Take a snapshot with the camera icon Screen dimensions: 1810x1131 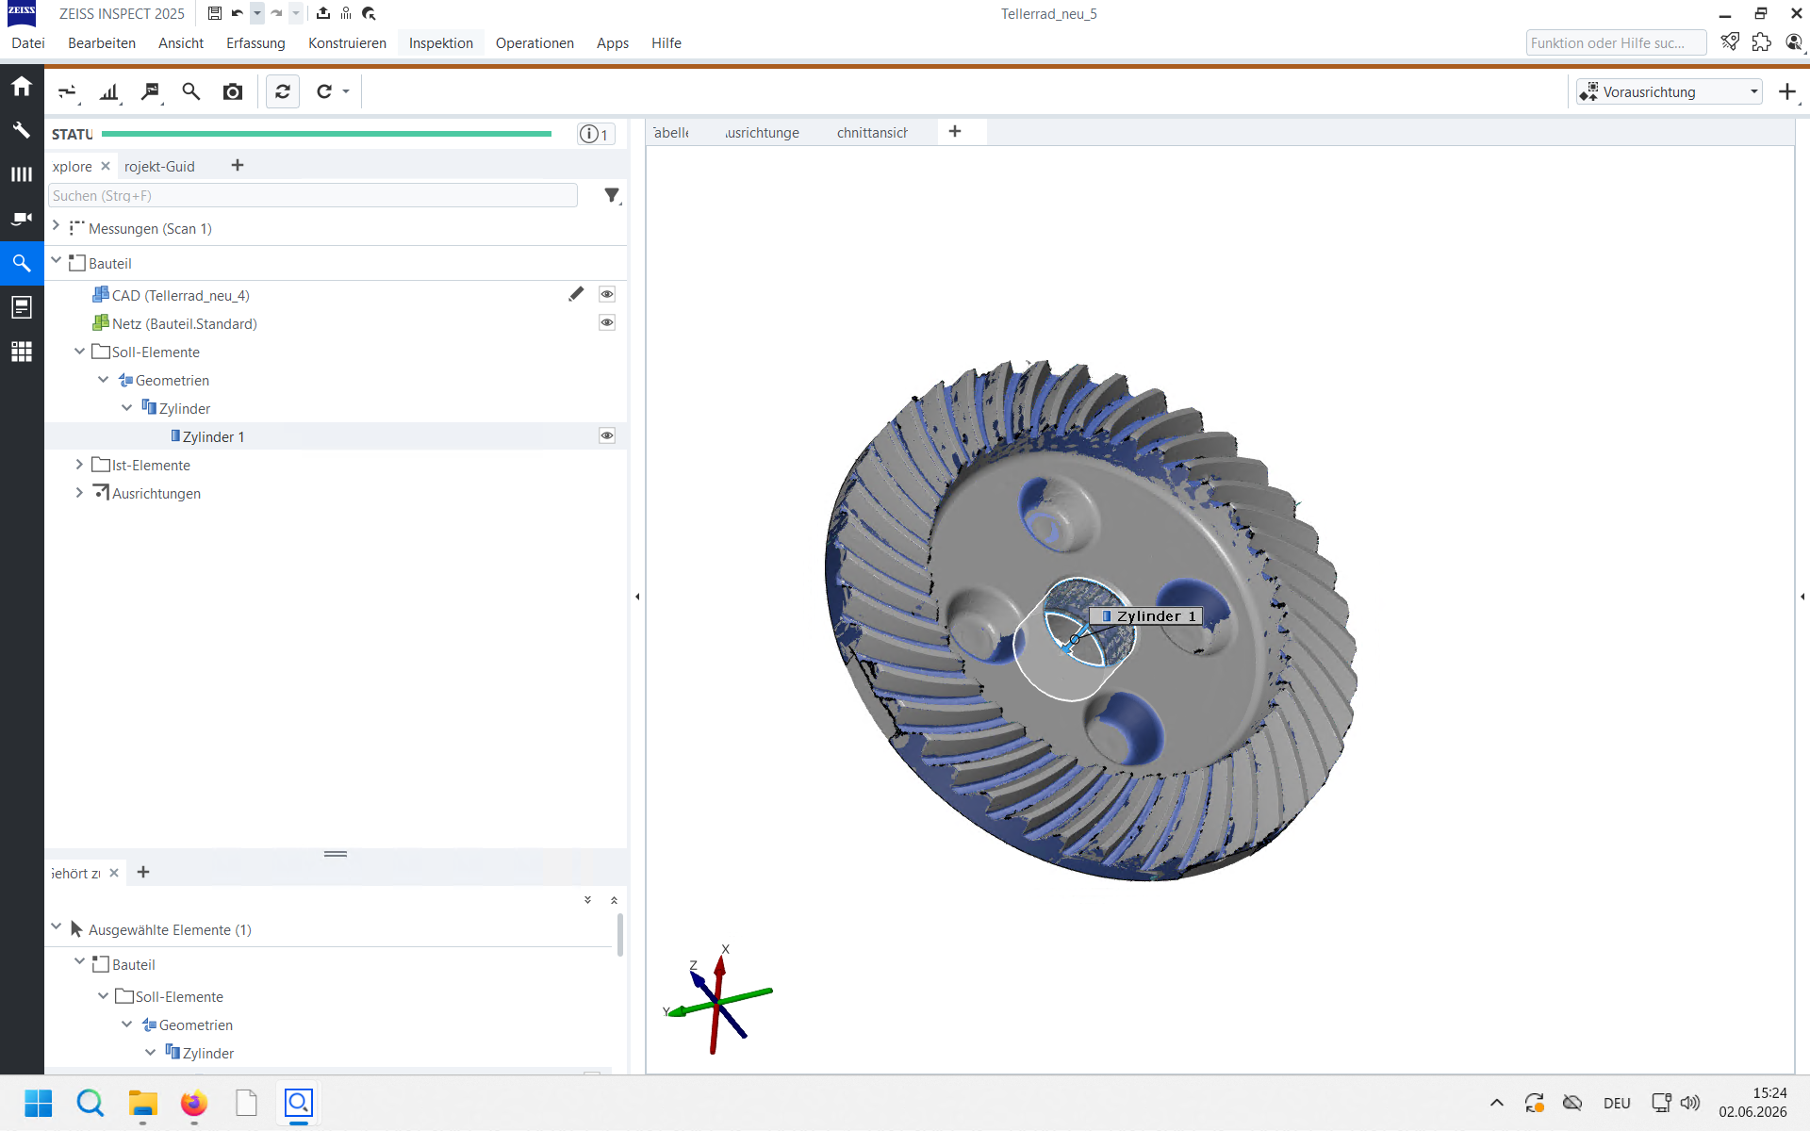click(233, 91)
